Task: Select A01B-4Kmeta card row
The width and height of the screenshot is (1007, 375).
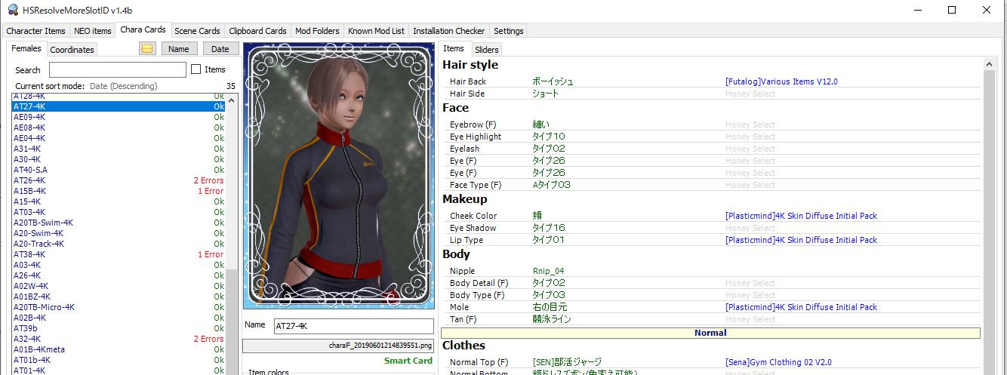Action: [x=119, y=349]
